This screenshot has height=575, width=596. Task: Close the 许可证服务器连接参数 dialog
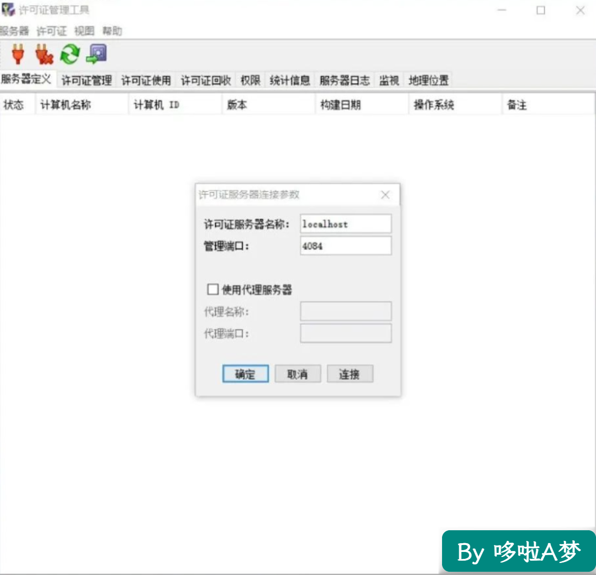pos(385,195)
